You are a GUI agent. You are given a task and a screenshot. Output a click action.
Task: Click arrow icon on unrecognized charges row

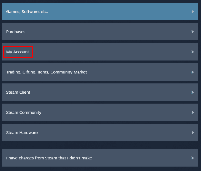coord(193,158)
